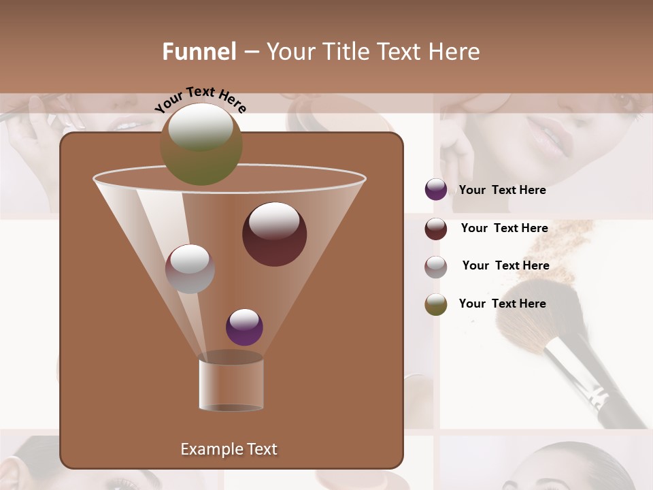Select the "Example Text" caption below the funnel
The width and height of the screenshot is (653, 490).
pyautogui.click(x=229, y=449)
